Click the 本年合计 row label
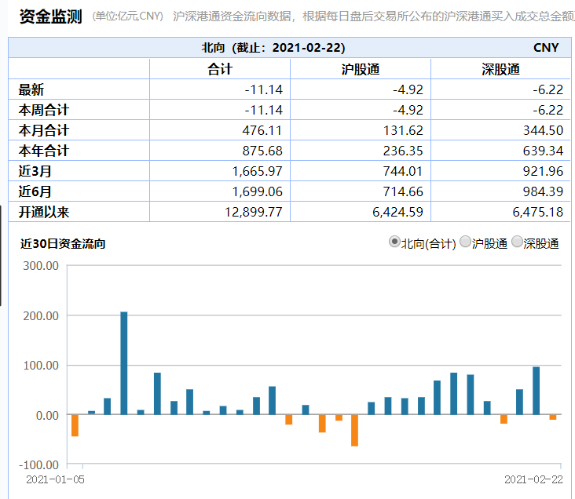Viewport: 575px width, 499px height. click(44, 151)
